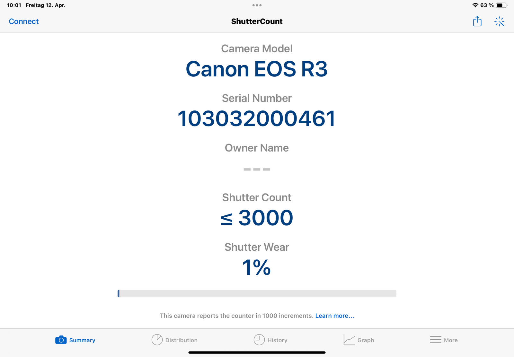Switch to the History tab
Viewport: 514px width, 357px height.
(277, 340)
